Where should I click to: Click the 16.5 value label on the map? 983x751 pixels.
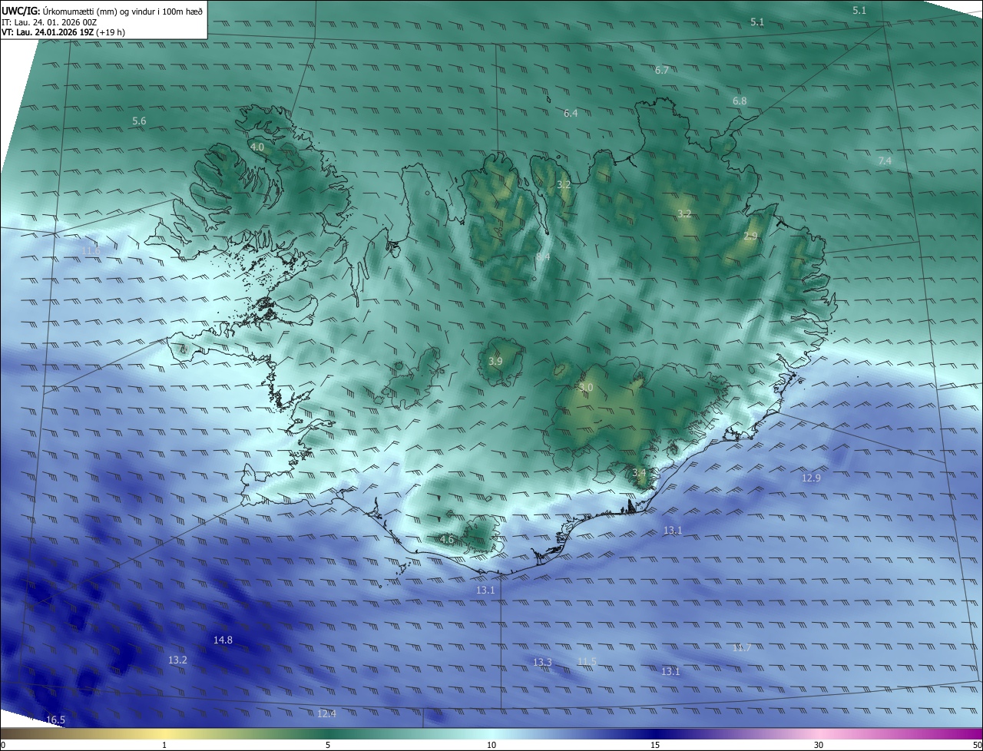(55, 720)
